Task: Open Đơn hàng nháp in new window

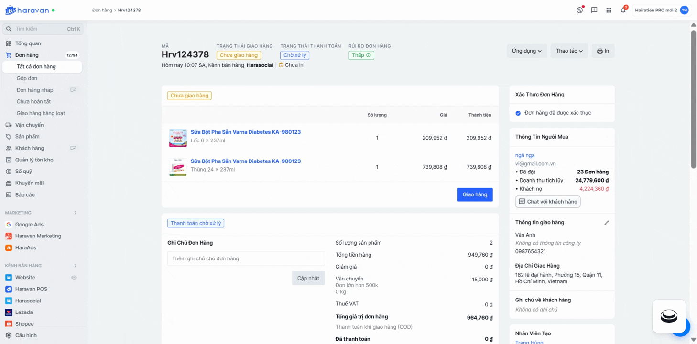Action: pyautogui.click(x=73, y=90)
